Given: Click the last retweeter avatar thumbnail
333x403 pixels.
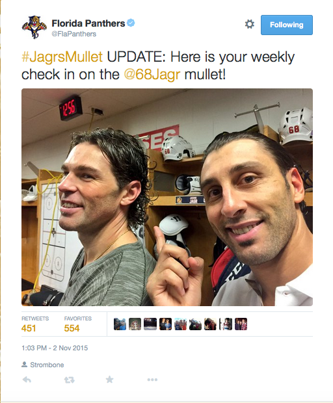Looking at the screenshot, I should (241, 324).
